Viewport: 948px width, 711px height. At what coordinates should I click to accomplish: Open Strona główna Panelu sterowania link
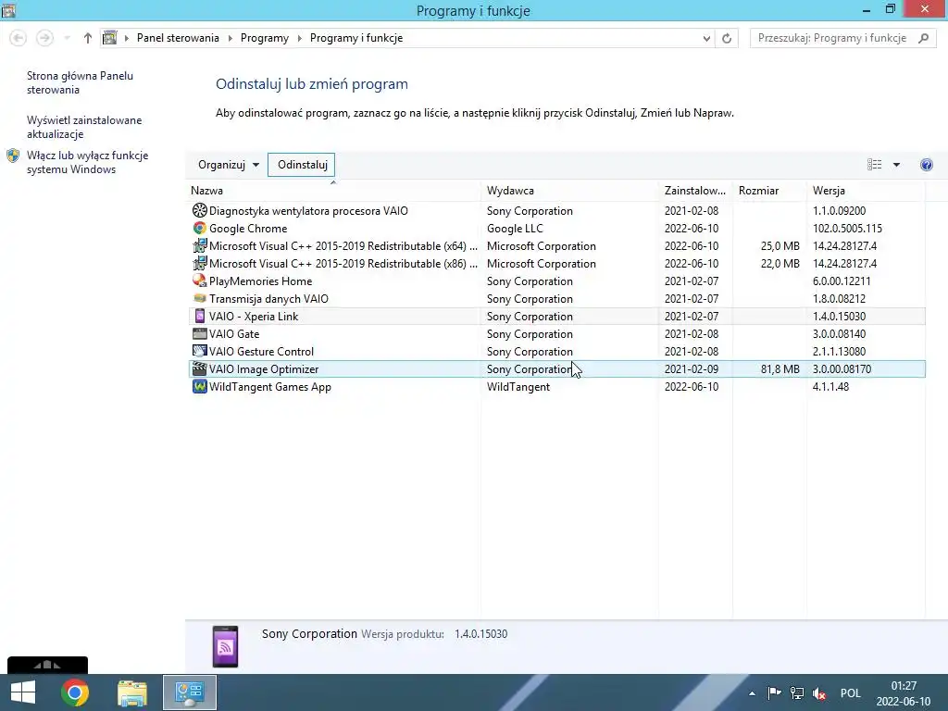point(80,82)
